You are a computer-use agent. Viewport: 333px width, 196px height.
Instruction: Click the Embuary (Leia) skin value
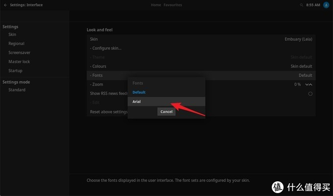[298, 39]
